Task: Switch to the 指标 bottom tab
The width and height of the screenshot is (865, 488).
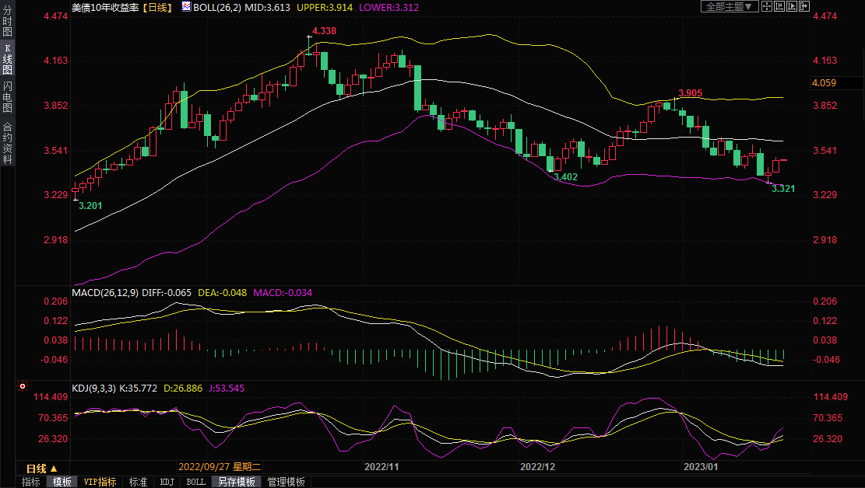Action: [x=31, y=482]
